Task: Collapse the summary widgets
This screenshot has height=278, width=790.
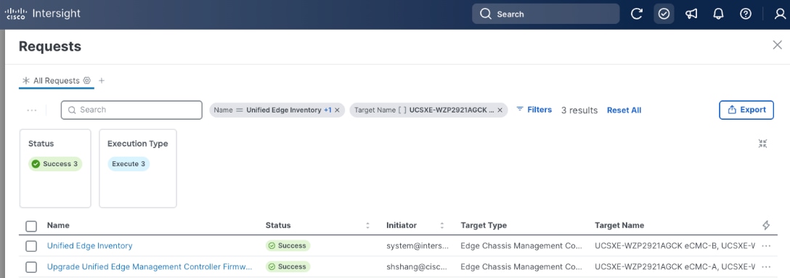Action: 763,144
